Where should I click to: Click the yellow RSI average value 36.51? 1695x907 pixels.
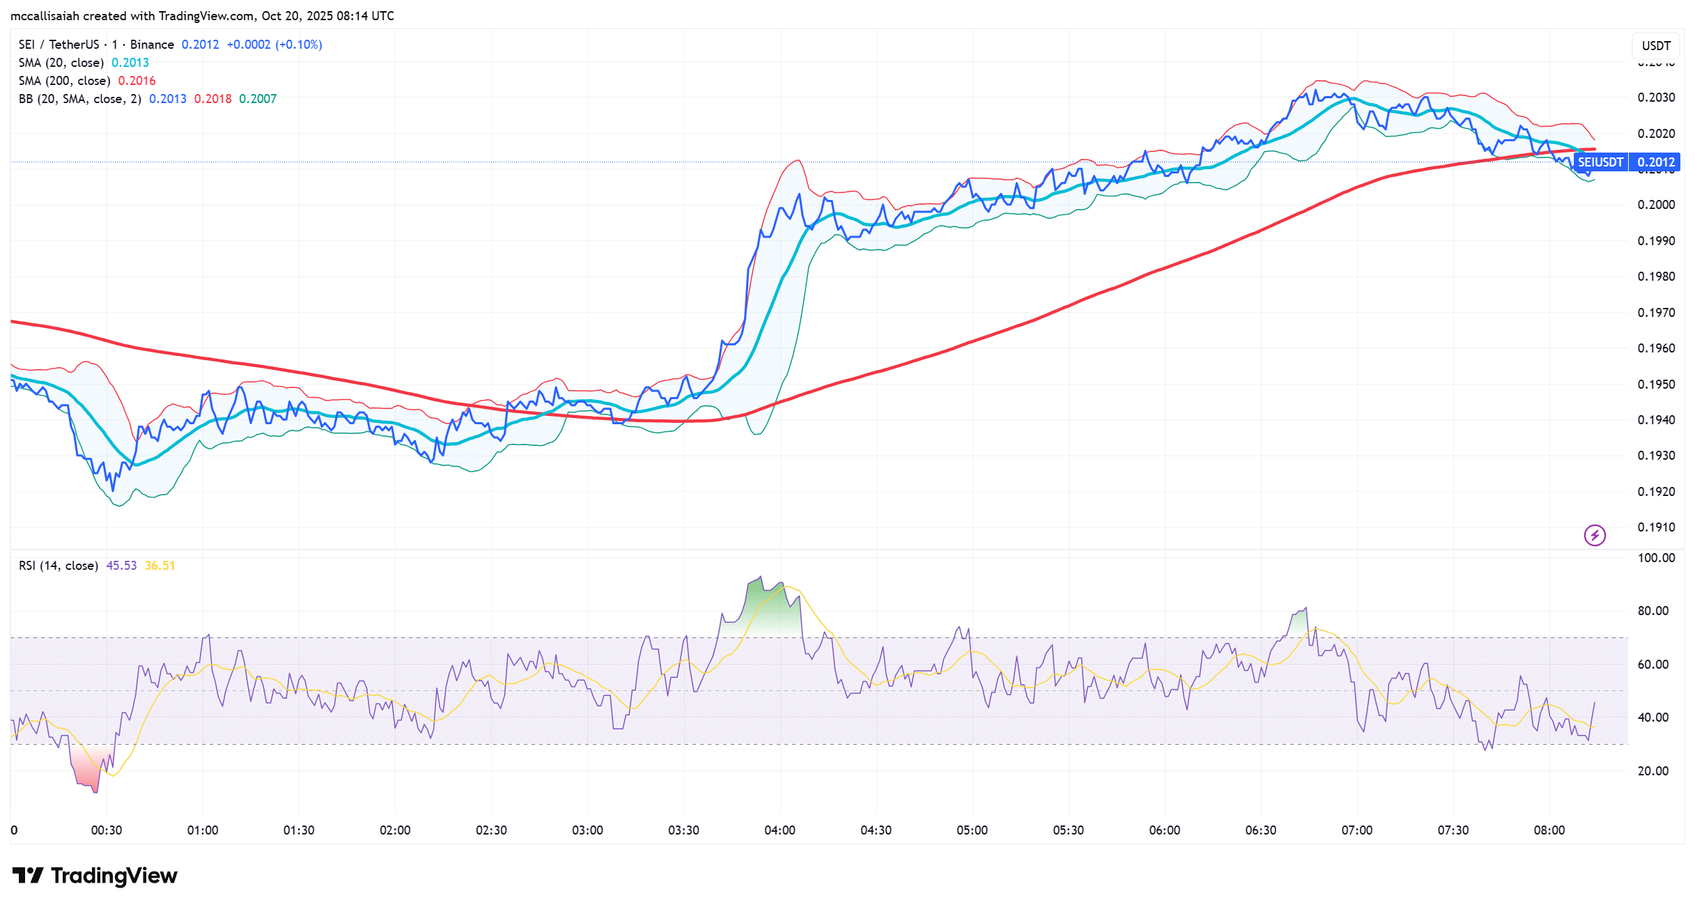(160, 566)
